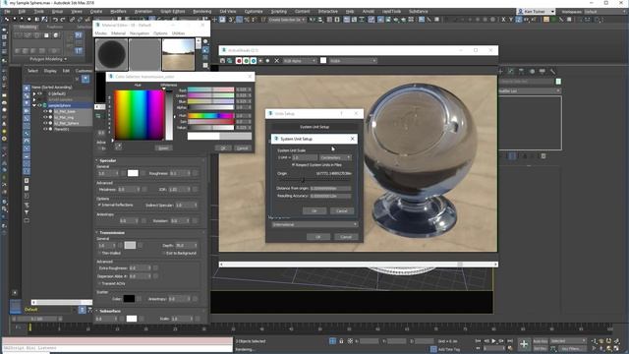Screen dimensions: 629x354
Task: Open the Ken Turner user dropdown
Action: point(536,12)
